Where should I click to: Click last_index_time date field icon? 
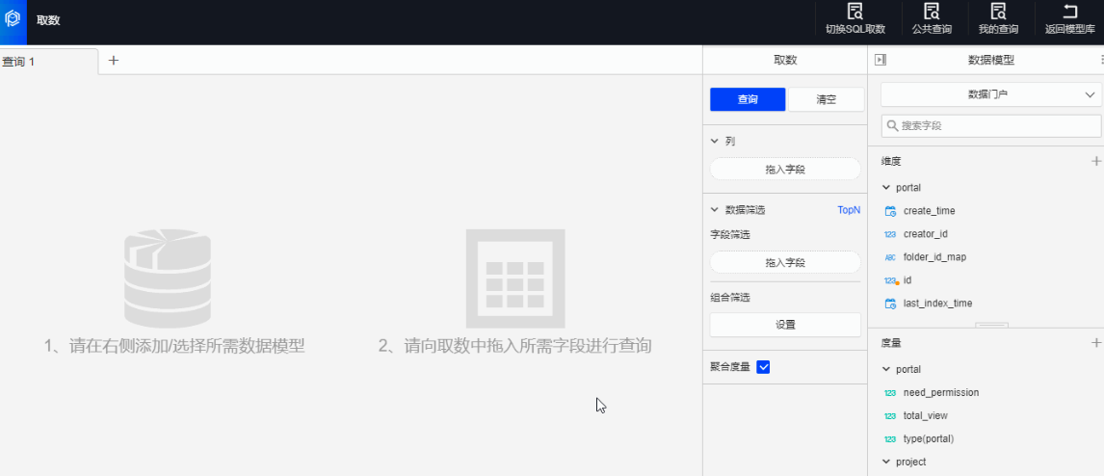click(890, 304)
